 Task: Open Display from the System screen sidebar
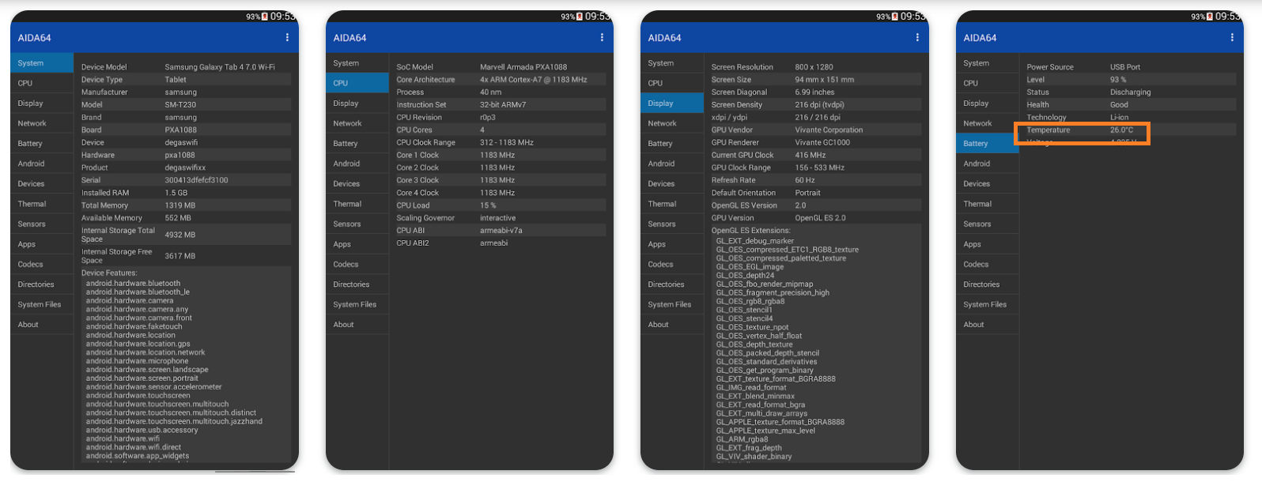pos(42,104)
